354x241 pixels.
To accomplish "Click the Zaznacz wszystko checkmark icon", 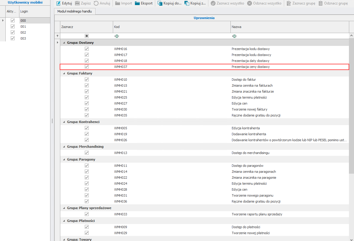I will point(213,3).
